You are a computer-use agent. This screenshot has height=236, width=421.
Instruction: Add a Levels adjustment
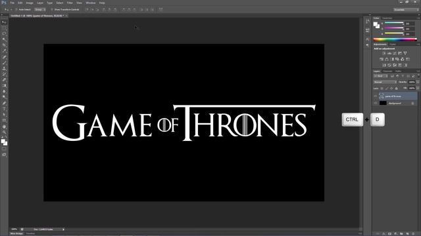pyautogui.click(x=389, y=53)
